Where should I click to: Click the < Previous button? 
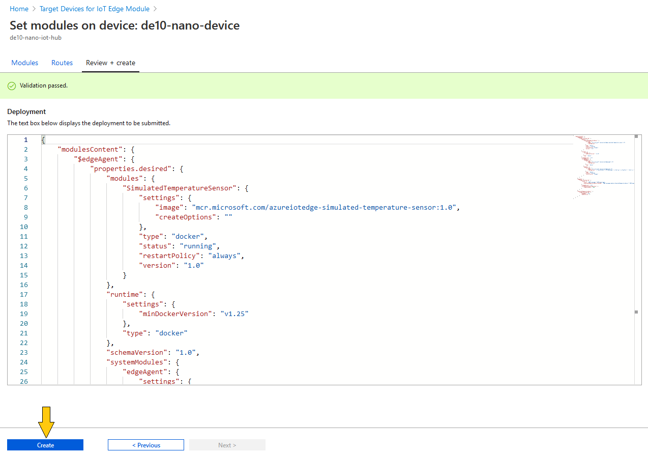click(146, 445)
